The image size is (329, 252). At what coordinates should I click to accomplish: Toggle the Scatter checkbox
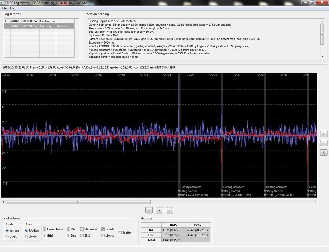click(120, 233)
